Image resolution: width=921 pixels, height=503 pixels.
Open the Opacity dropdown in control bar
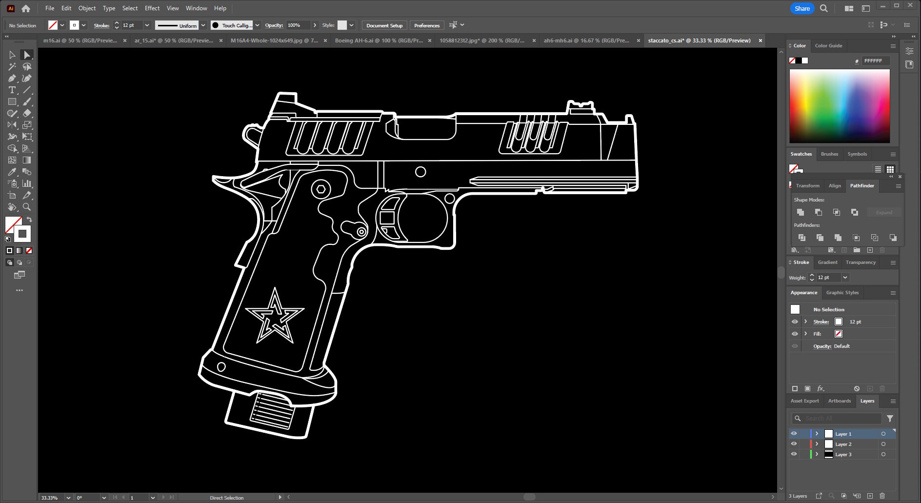(x=315, y=25)
